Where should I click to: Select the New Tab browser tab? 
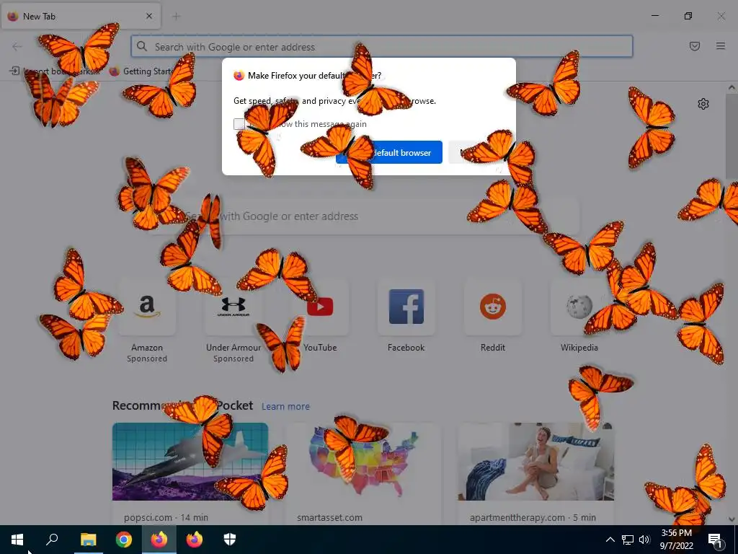(81, 16)
